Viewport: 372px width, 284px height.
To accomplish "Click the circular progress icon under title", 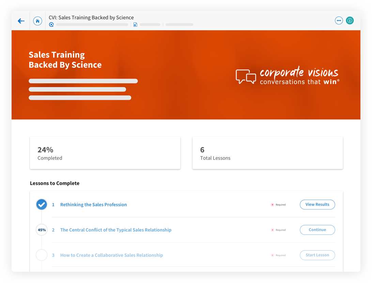I will click(51, 24).
